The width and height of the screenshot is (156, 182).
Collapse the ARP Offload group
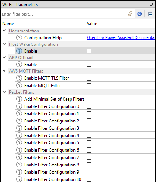pyautogui.click(x=4, y=57)
